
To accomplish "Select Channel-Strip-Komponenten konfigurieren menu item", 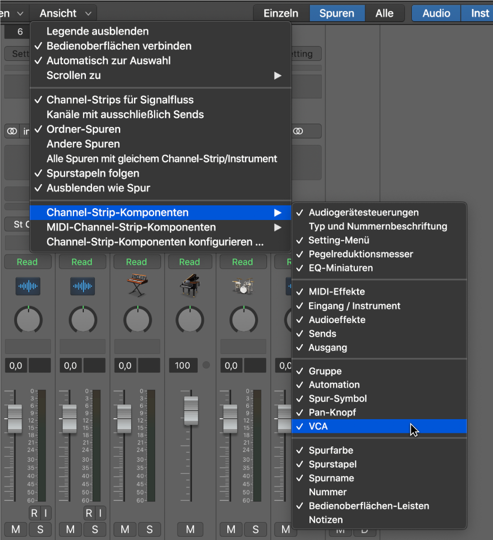I will (x=155, y=242).
